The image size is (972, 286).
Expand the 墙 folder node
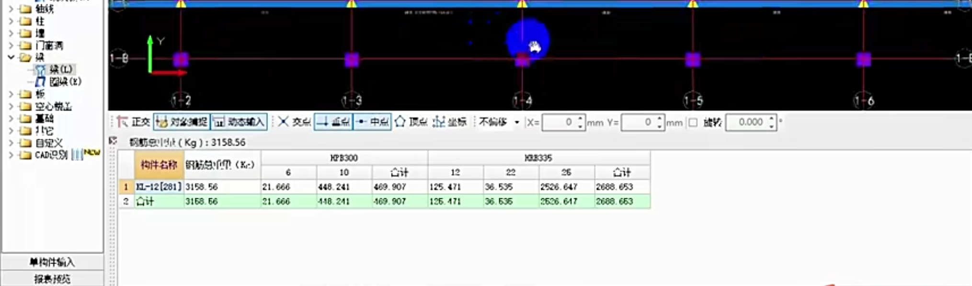(11, 33)
